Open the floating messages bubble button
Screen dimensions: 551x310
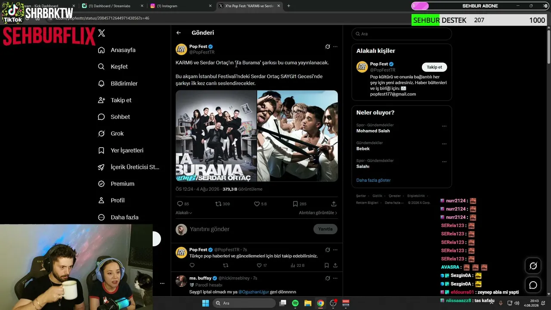[533, 285]
